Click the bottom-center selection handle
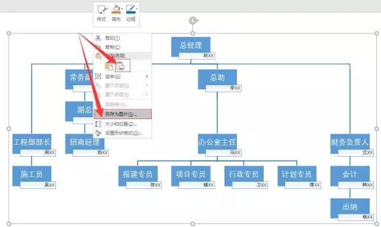The width and height of the screenshot is (381, 227). (x=192, y=223)
